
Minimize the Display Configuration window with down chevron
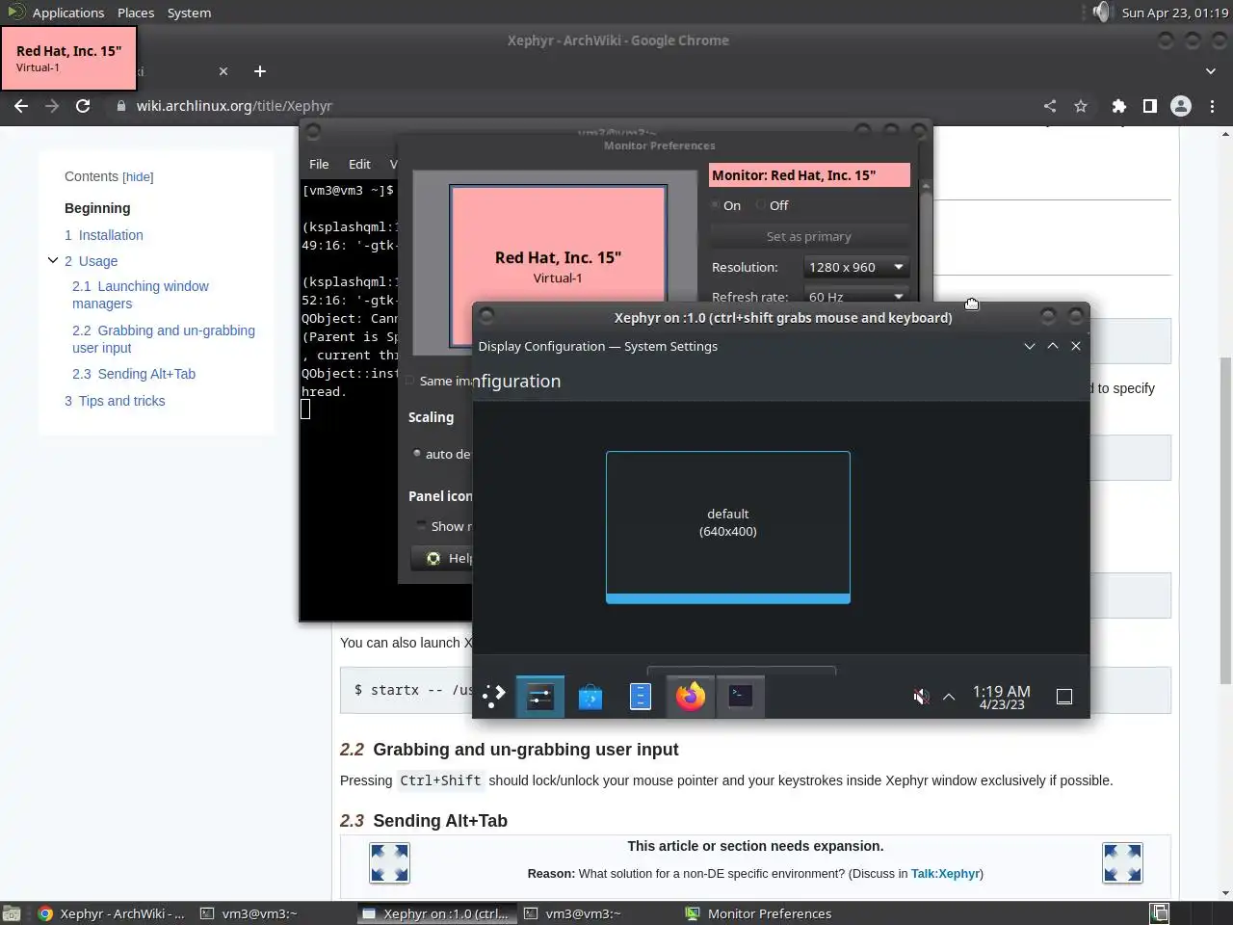pos(1030,346)
